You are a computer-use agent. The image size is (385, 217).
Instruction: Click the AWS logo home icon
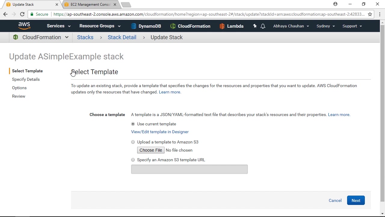[24, 26]
